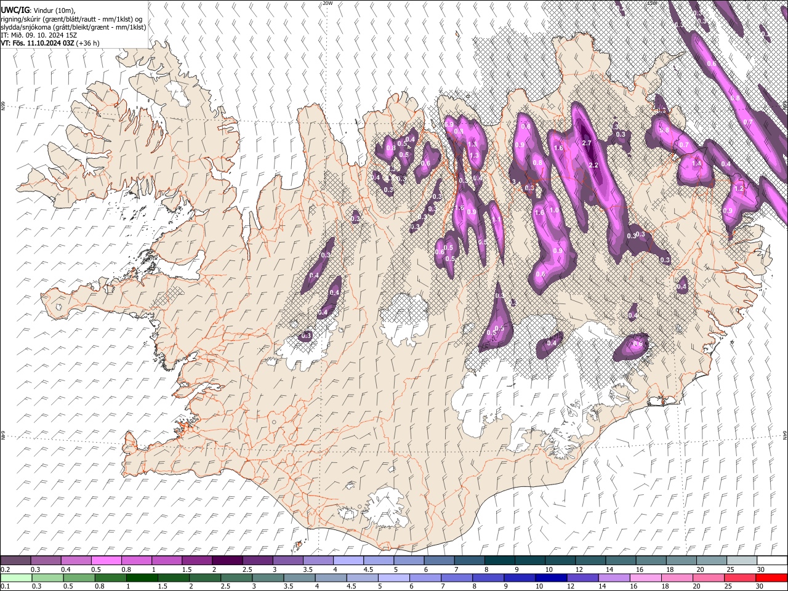Choose the snow legend swatch starting at 1.5
The height and width of the screenshot is (591, 788).
click(197, 560)
